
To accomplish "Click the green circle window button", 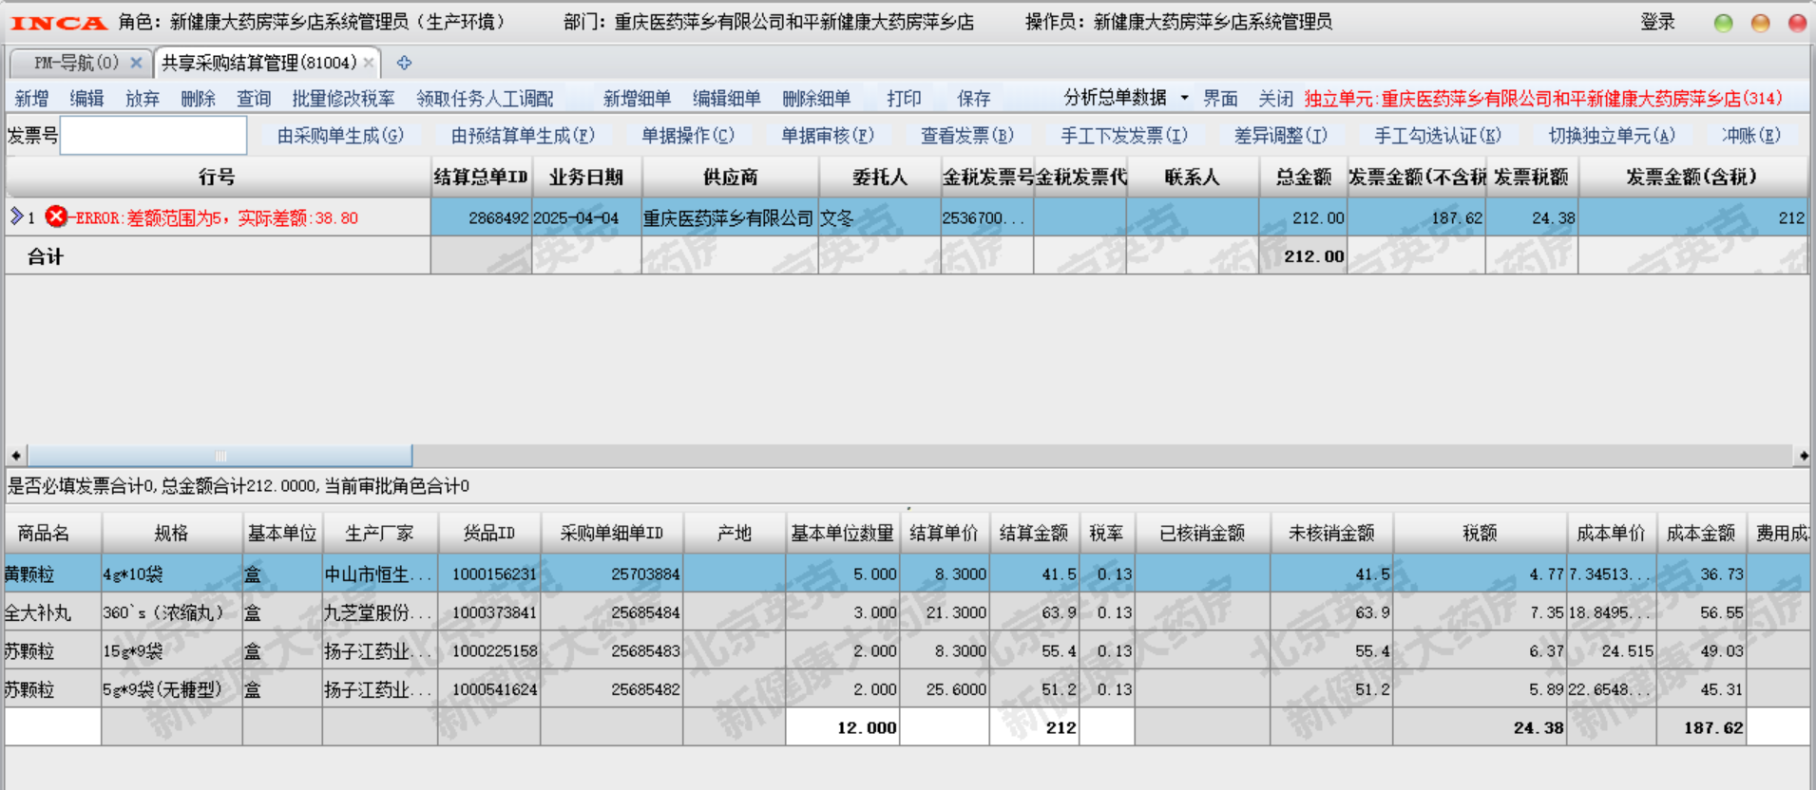I will [x=1723, y=23].
